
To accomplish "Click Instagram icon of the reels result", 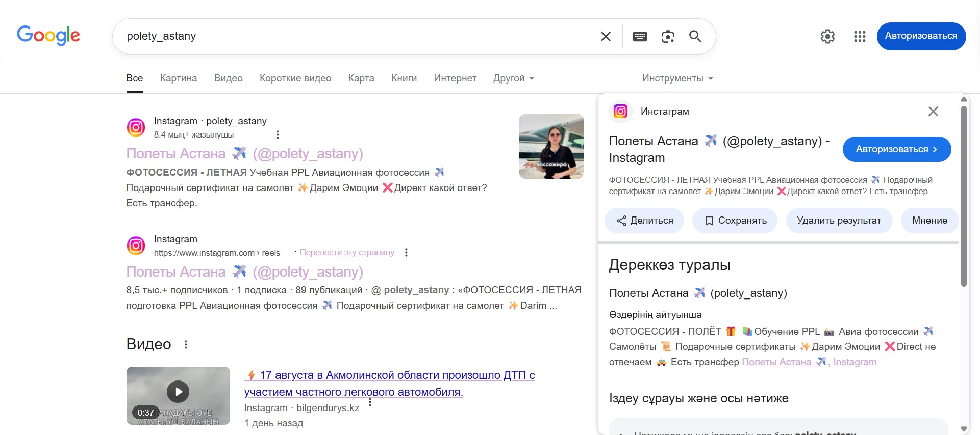I will point(136,246).
